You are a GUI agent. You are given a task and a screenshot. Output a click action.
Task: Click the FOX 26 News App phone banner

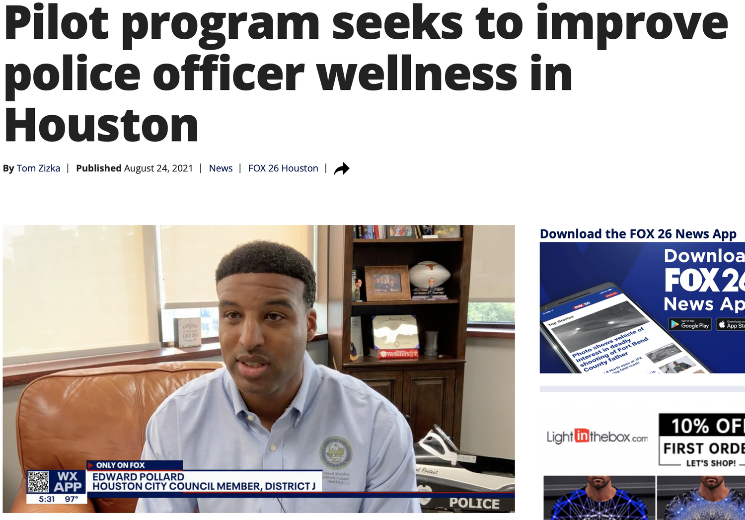click(642, 307)
